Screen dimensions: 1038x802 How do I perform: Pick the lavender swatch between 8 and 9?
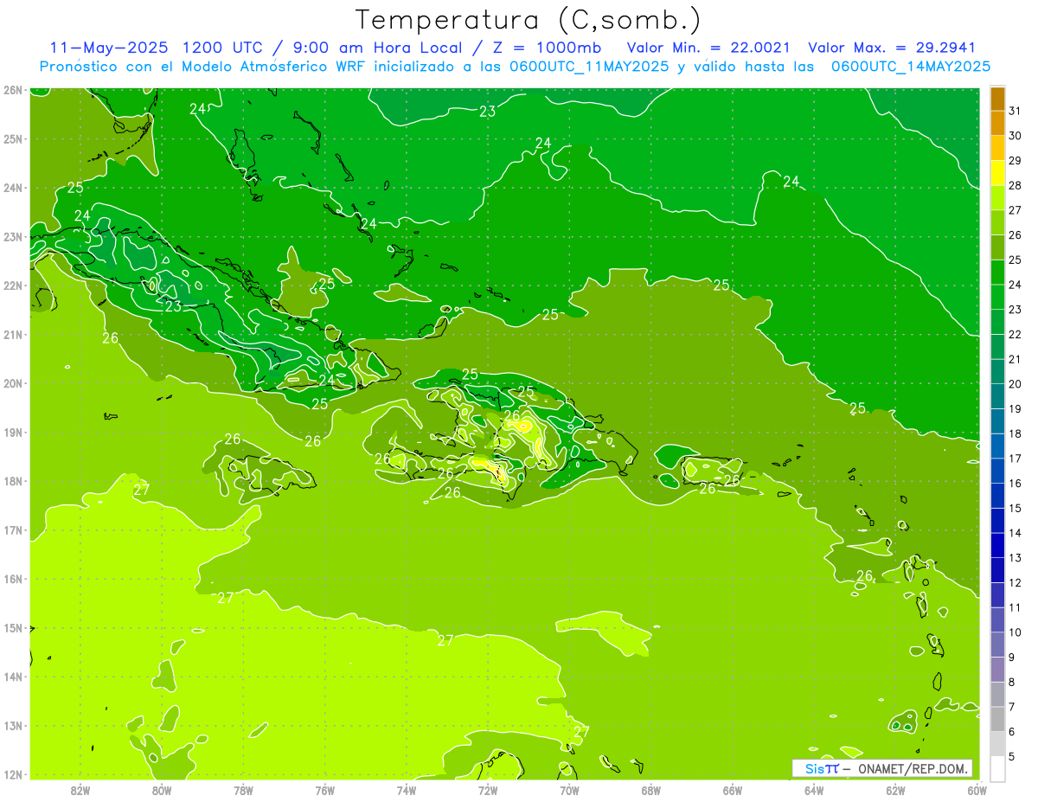(x=997, y=669)
